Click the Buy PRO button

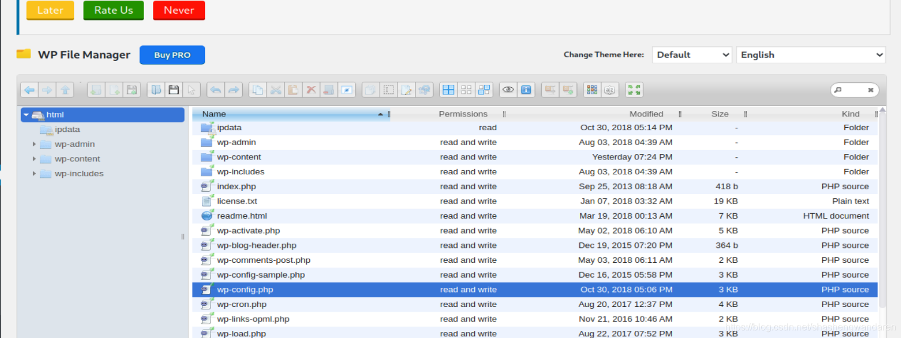(172, 55)
